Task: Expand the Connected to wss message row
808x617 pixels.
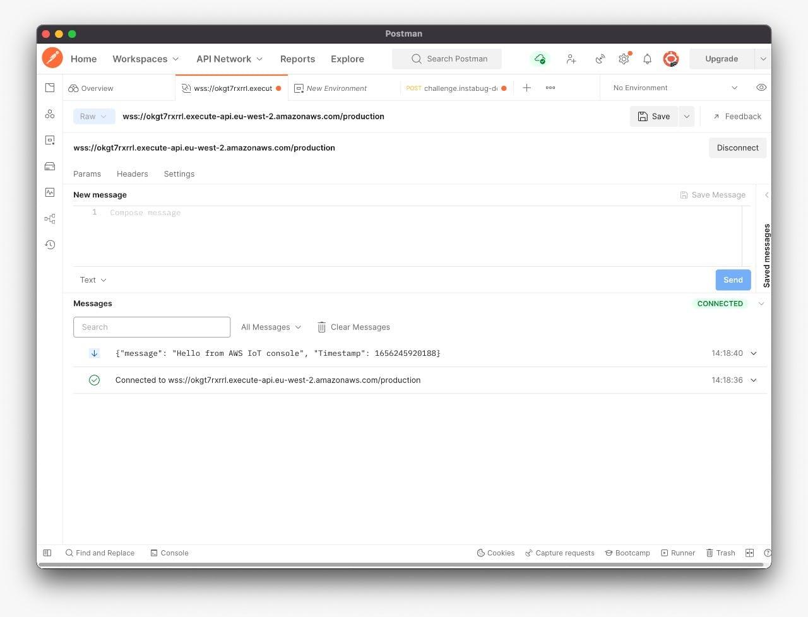Action: [753, 380]
